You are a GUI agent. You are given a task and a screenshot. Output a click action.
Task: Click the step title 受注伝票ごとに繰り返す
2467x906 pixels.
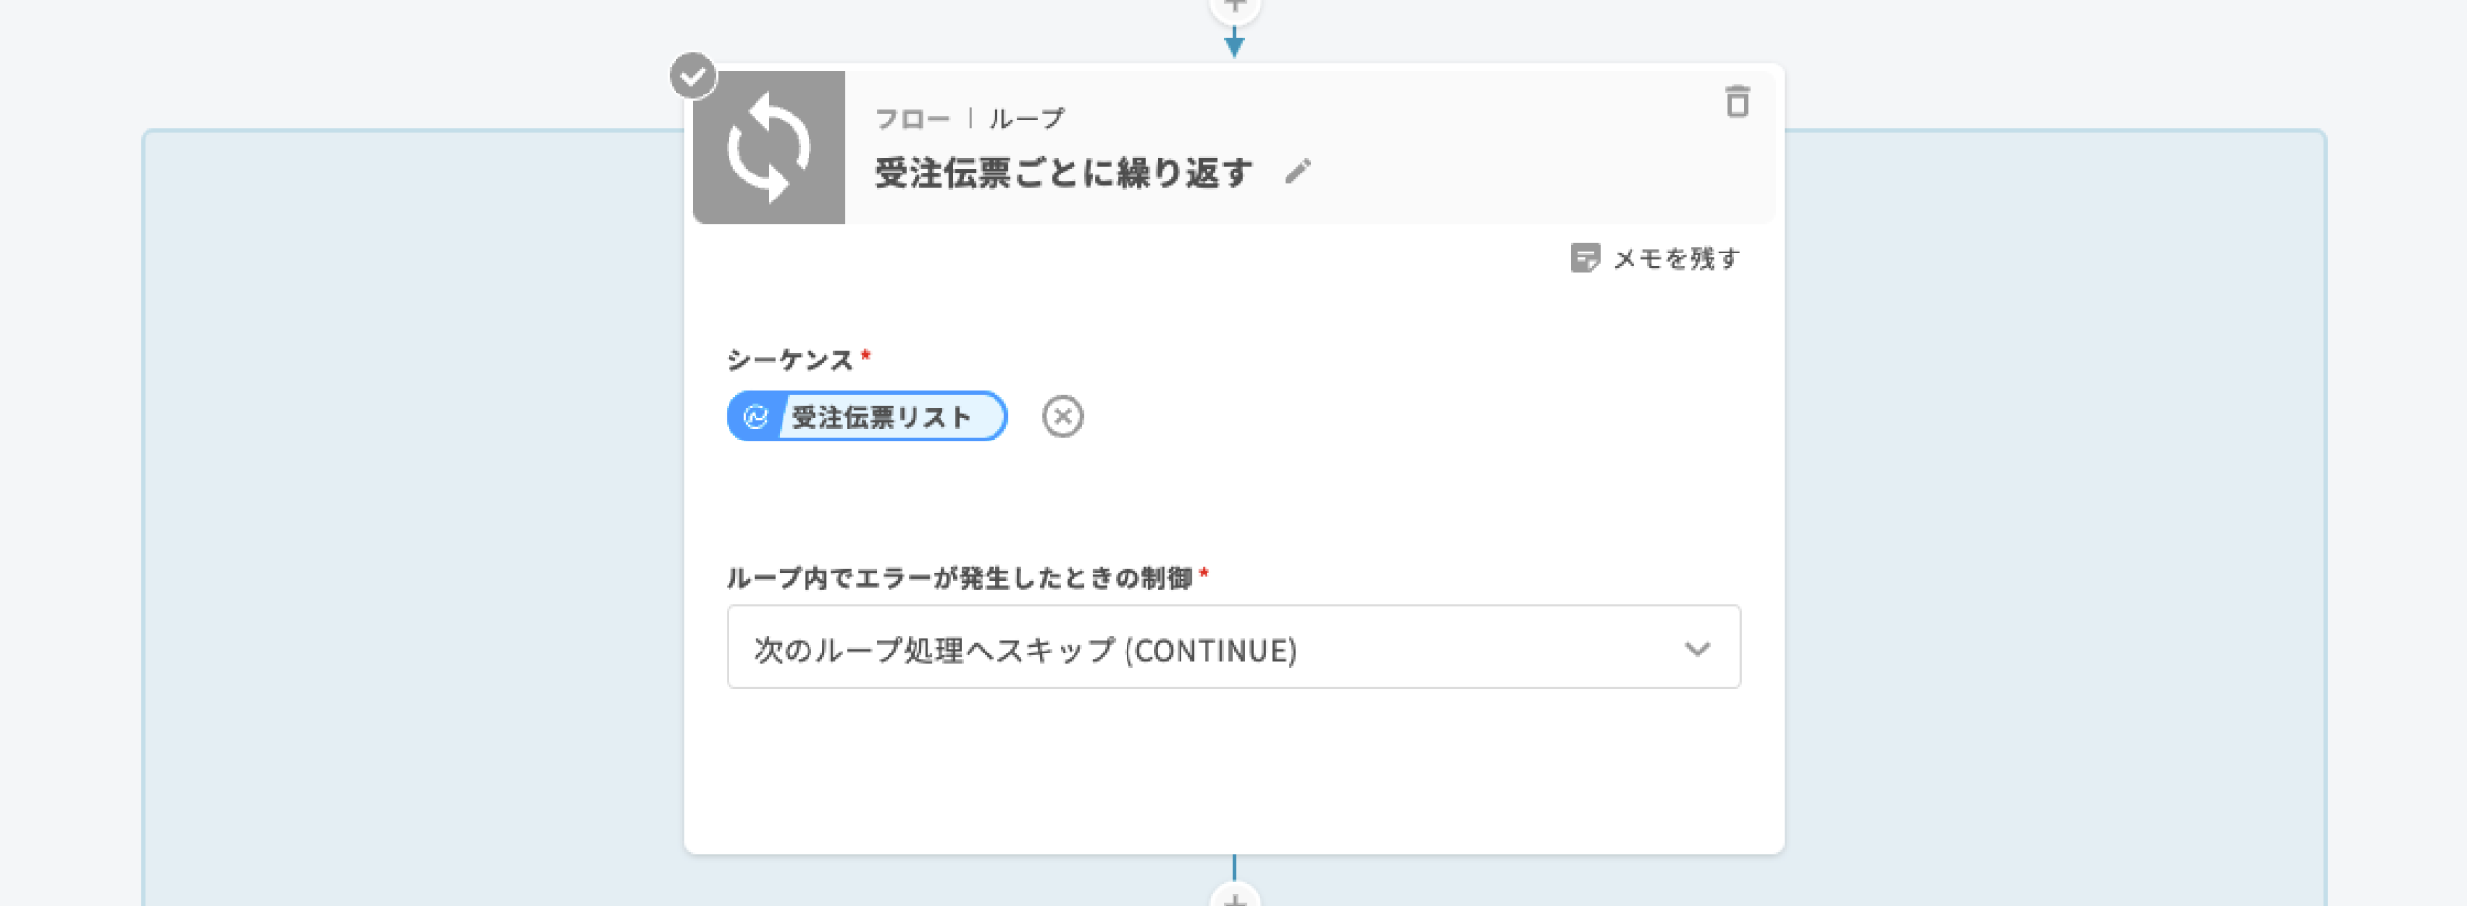(1064, 173)
